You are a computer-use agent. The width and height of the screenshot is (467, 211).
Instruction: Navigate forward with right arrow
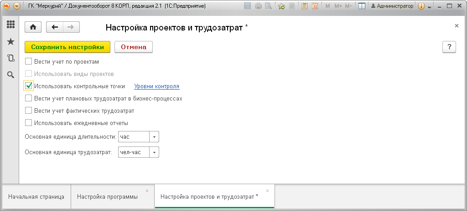point(71,27)
